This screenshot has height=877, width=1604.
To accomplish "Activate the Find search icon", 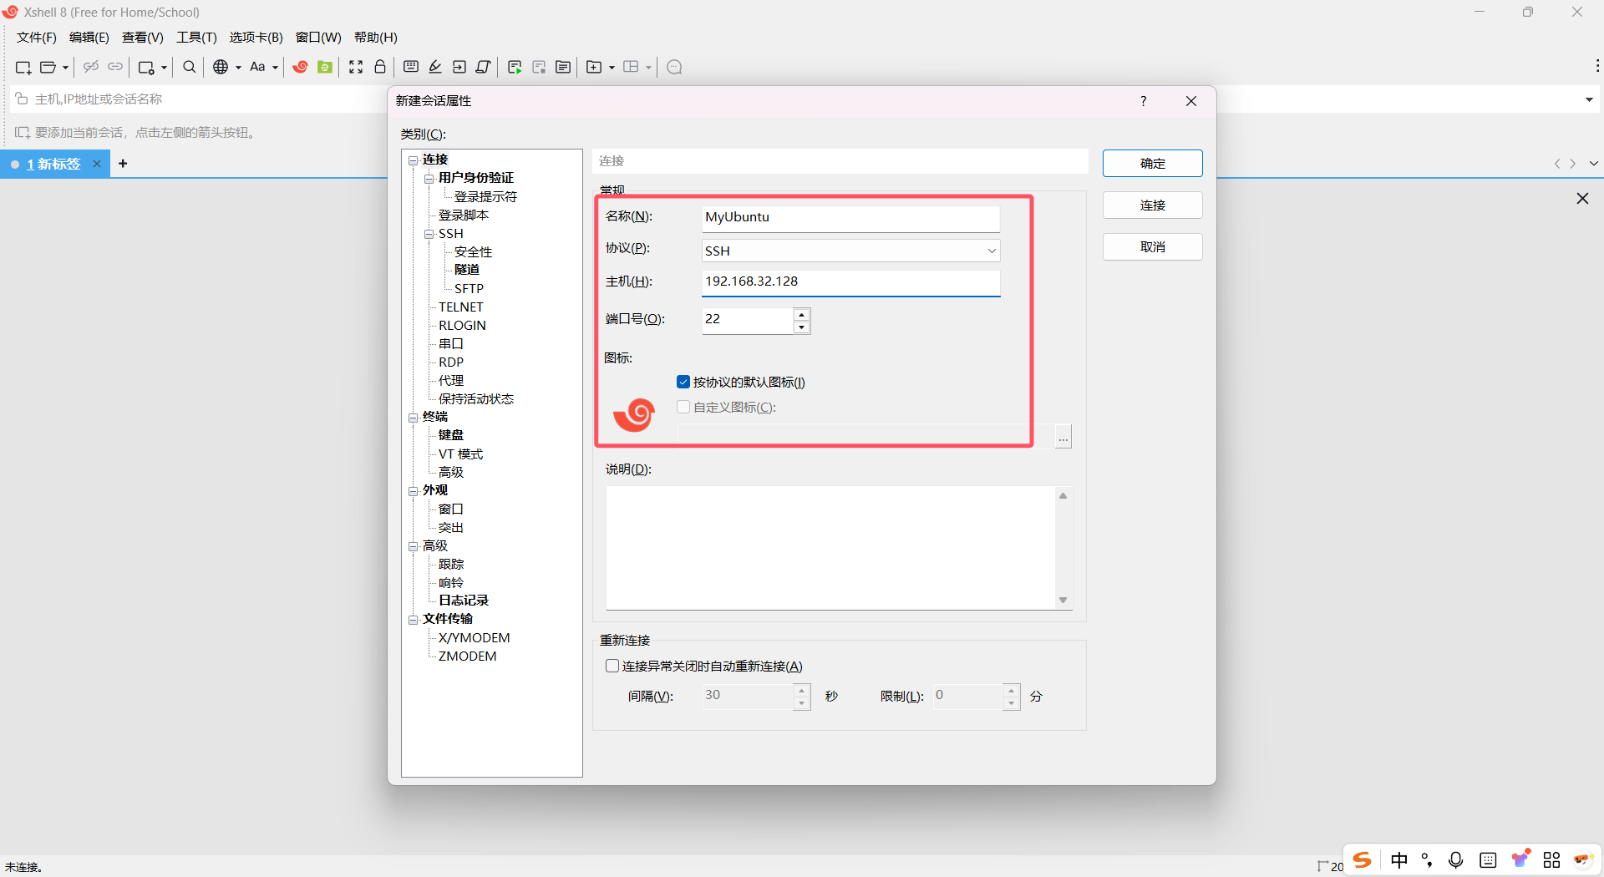I will click(189, 67).
